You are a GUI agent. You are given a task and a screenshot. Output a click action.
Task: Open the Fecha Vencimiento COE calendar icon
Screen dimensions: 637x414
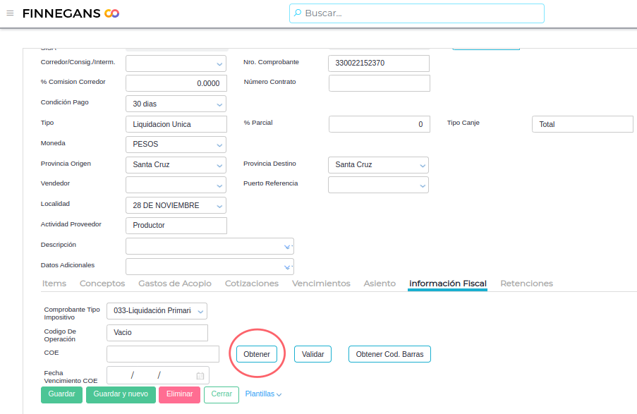click(x=200, y=376)
